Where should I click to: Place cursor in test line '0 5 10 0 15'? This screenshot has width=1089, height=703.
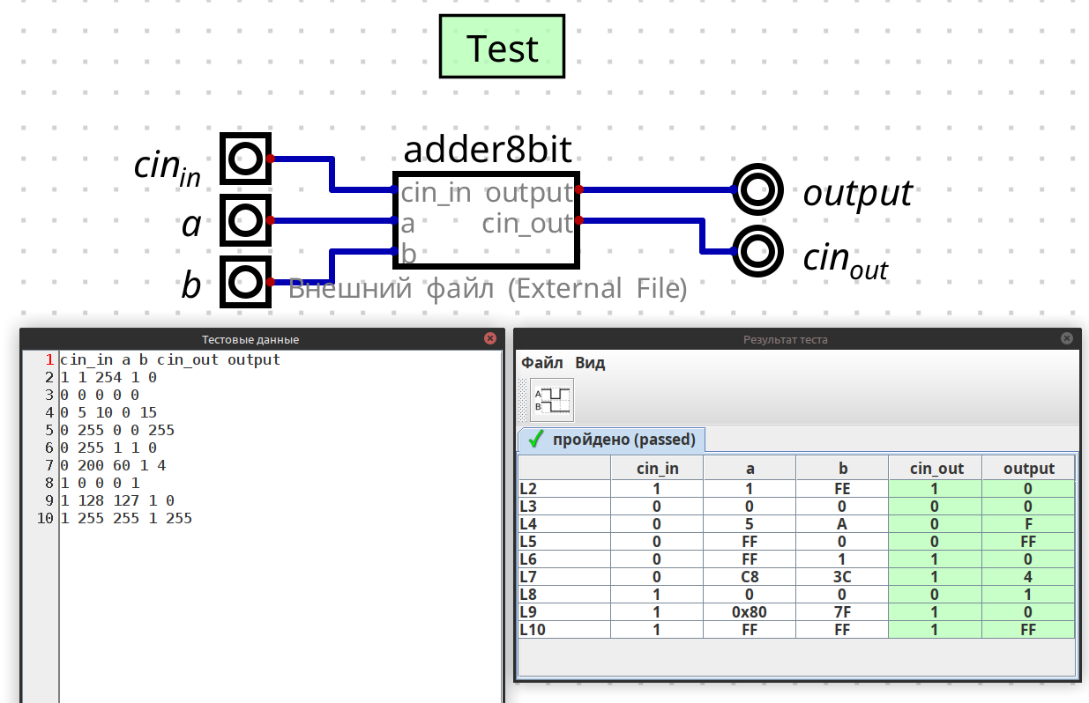click(x=108, y=412)
